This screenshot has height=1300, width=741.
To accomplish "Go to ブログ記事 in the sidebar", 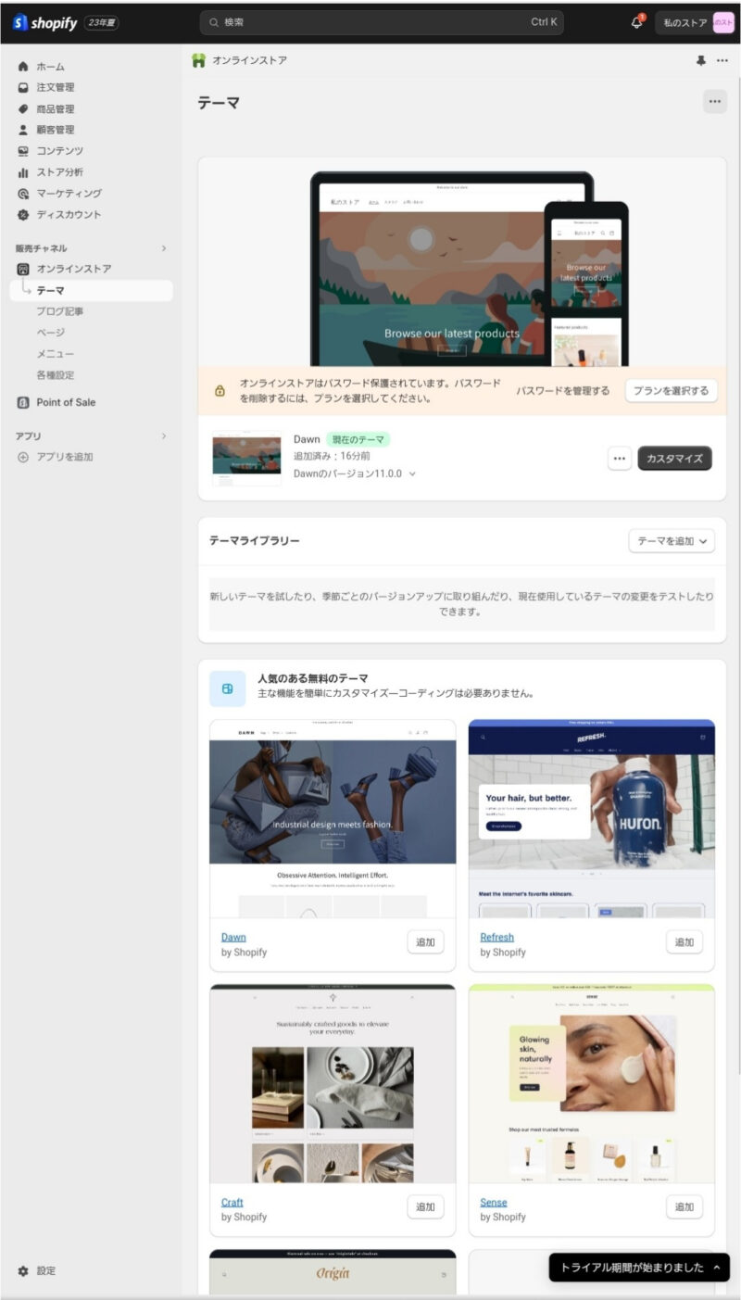I will pyautogui.click(x=60, y=311).
